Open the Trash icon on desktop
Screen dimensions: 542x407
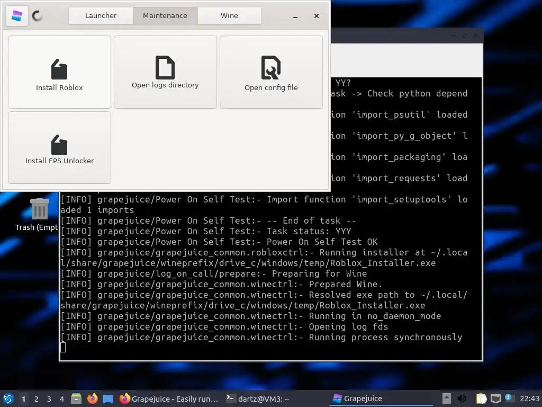pyautogui.click(x=39, y=209)
